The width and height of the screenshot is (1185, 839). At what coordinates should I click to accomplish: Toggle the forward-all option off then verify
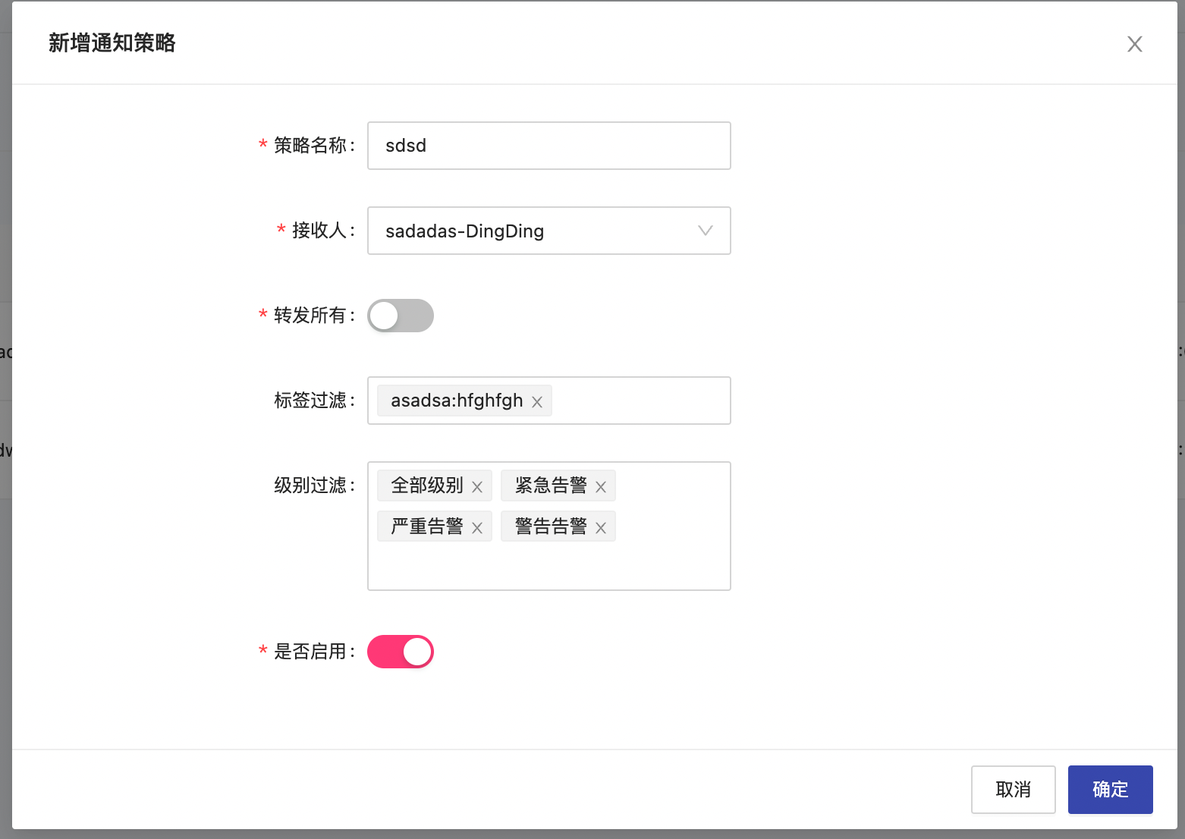pos(401,316)
